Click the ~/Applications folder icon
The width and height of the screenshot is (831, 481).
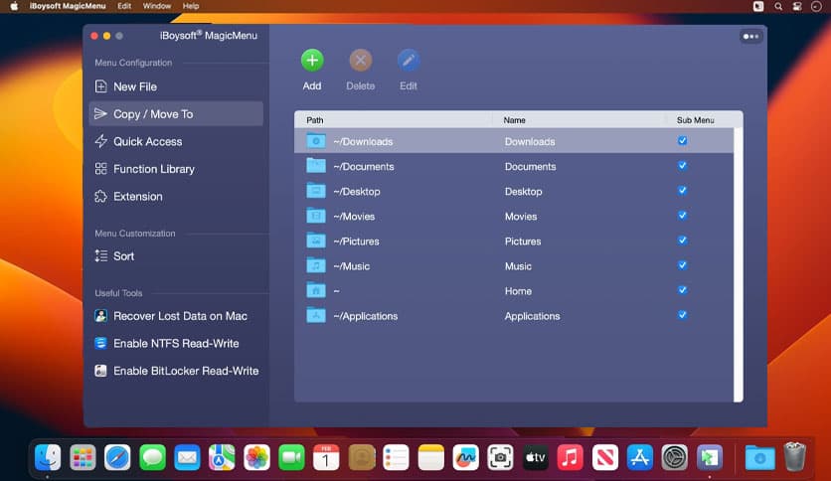click(x=316, y=315)
